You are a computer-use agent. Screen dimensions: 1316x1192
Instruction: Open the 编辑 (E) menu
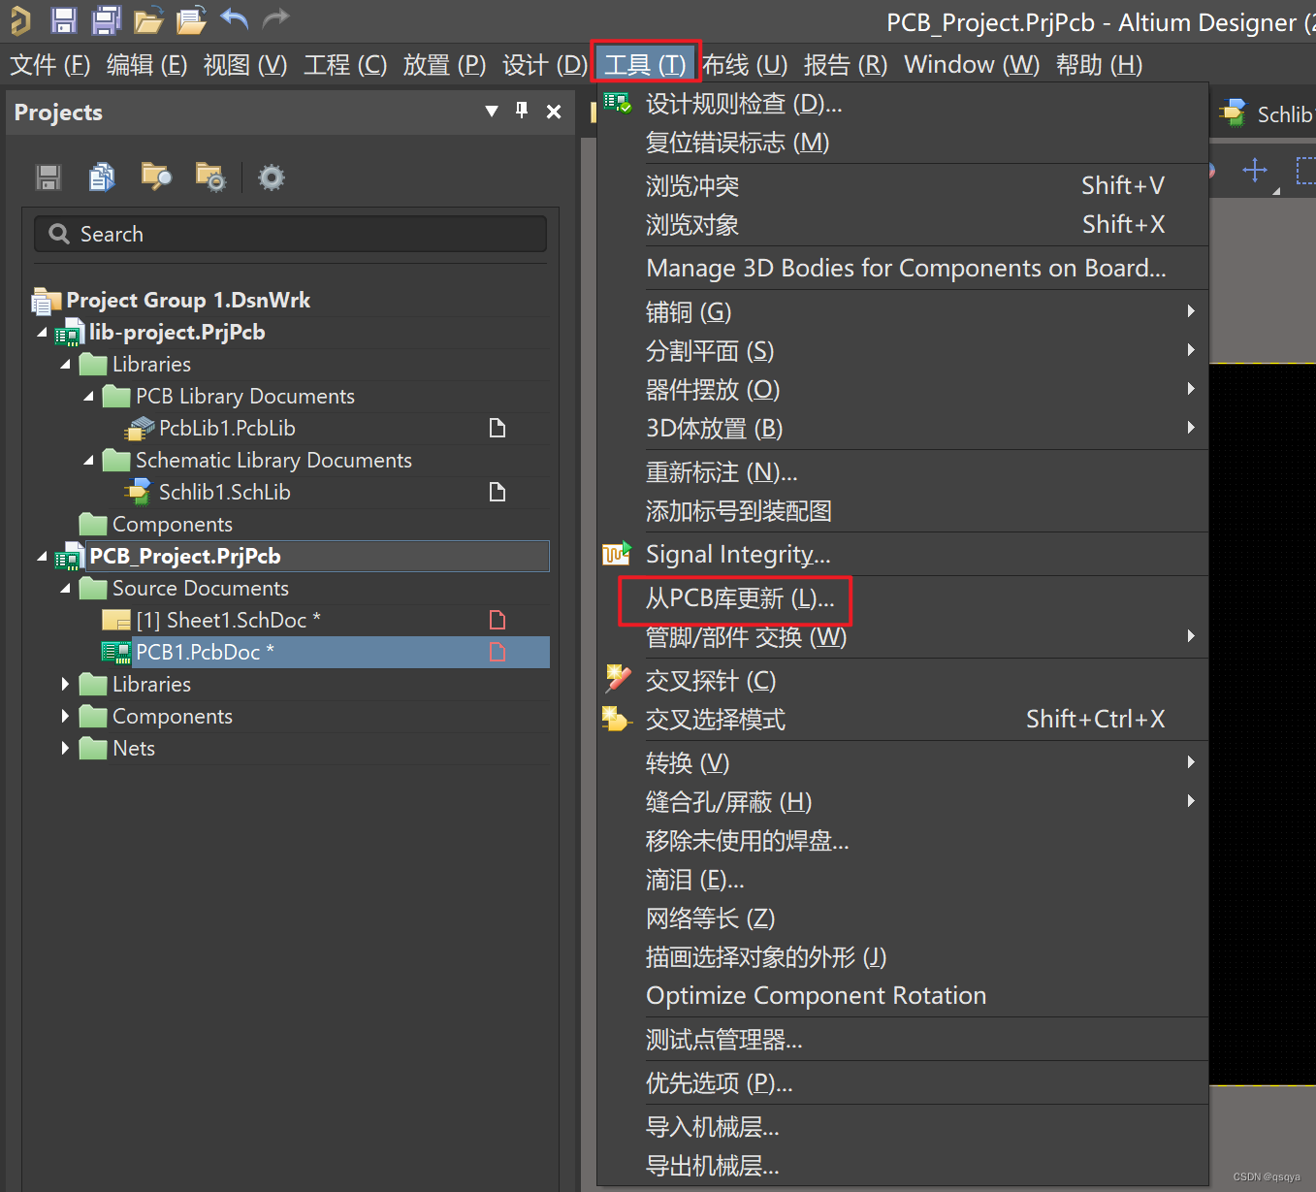(x=146, y=65)
